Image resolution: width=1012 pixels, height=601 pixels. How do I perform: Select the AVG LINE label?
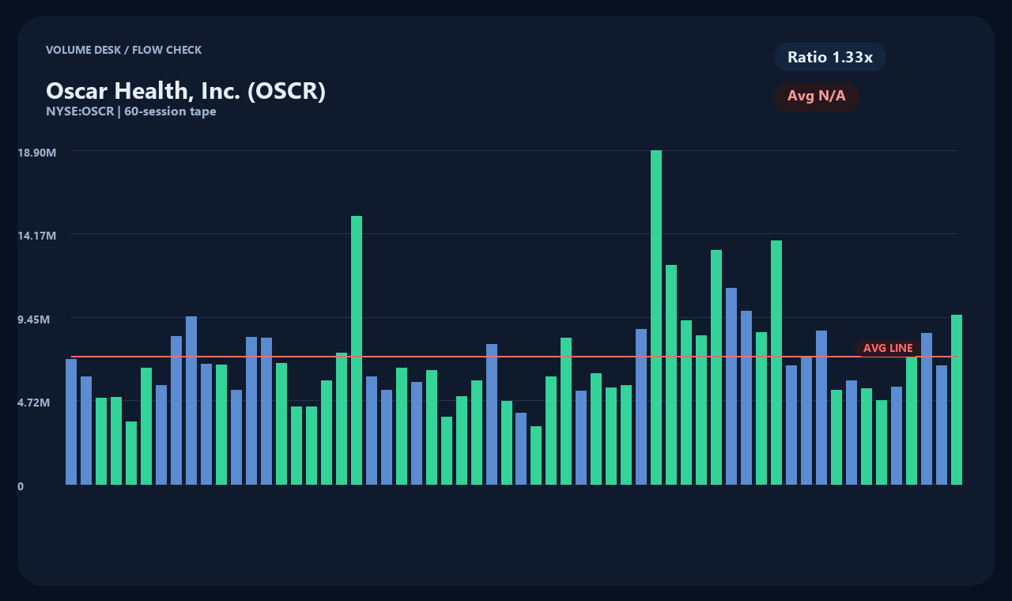(x=888, y=348)
